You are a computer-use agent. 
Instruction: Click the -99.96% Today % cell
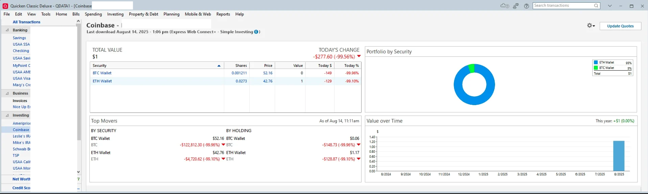point(352,73)
